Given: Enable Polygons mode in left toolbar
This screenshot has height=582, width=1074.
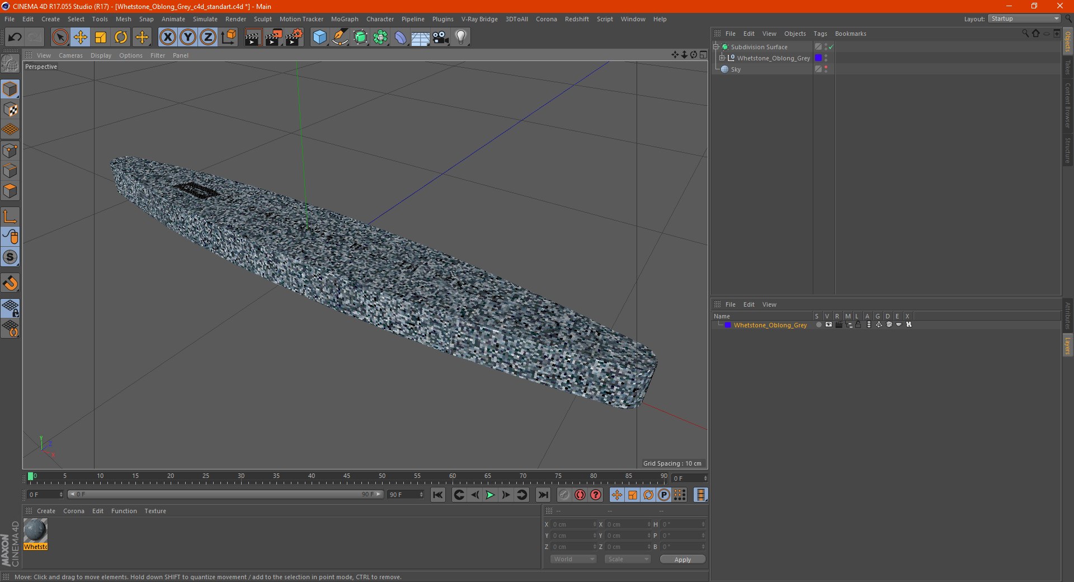Looking at the screenshot, I should [x=11, y=191].
